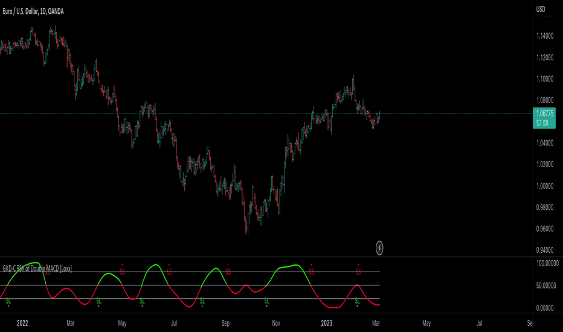The image size is (563, 332).
Task: Click the 0.96000 price axis label
Action: pos(545,229)
